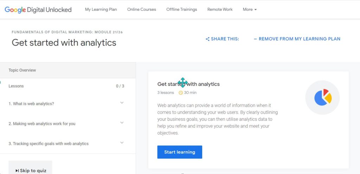Expand Tracking specific goals chevron
Viewport: 360px width, 174px height.
122,142
